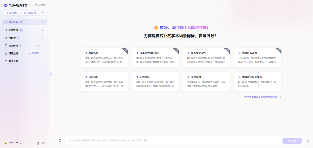Select the 开题答辩 prompt card

click(104, 57)
